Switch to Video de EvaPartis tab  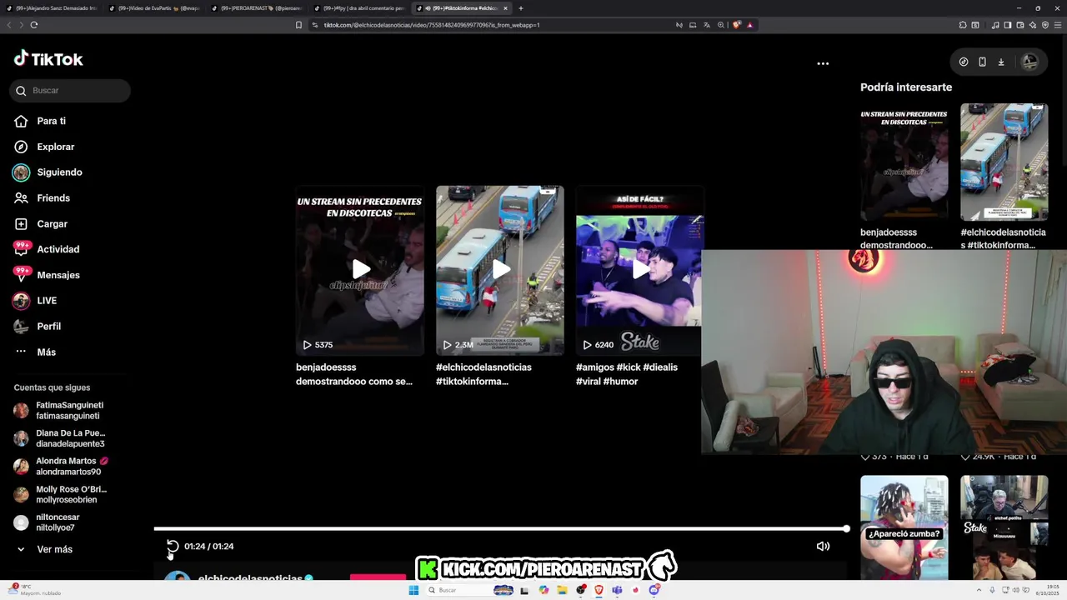click(x=154, y=8)
